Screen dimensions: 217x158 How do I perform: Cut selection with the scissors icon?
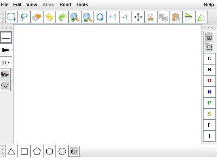coord(151,17)
